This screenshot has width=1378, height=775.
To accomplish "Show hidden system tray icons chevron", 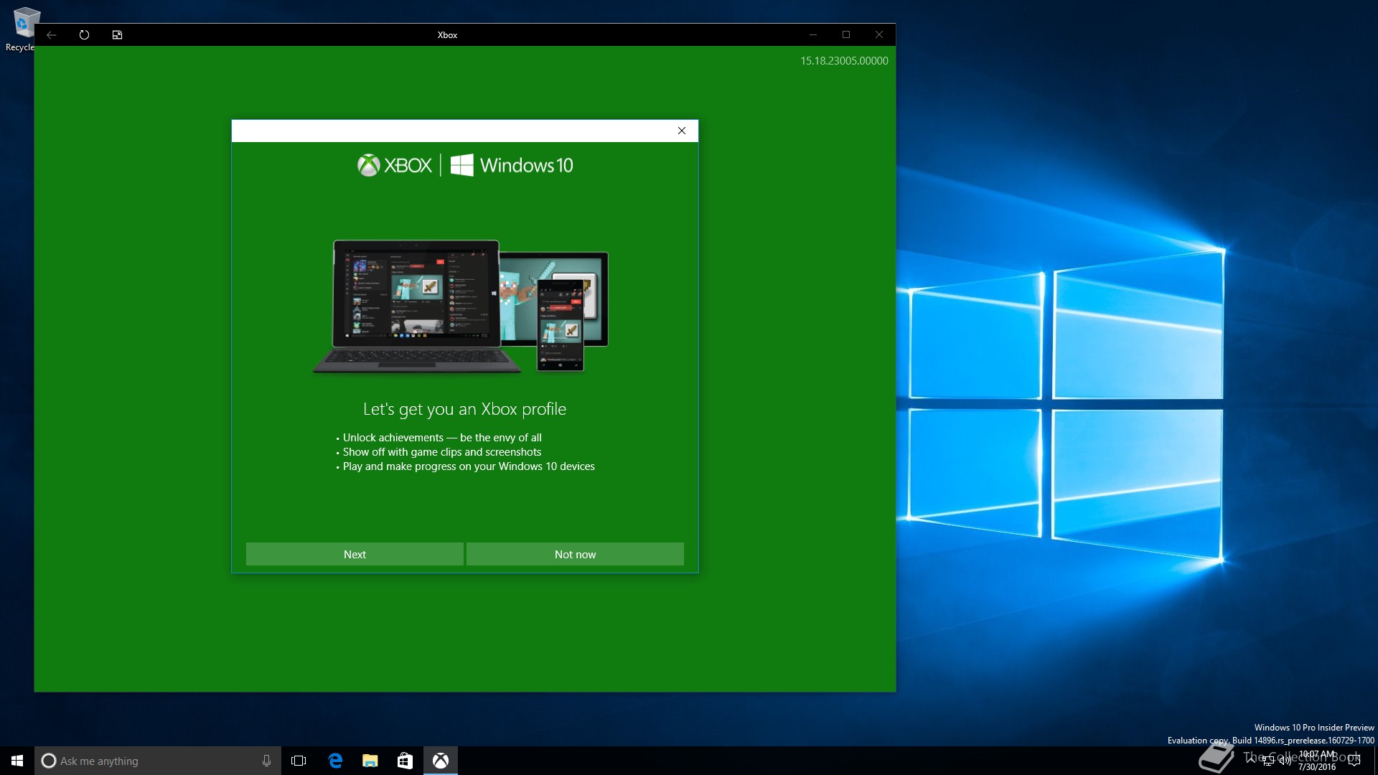I will (x=1251, y=761).
